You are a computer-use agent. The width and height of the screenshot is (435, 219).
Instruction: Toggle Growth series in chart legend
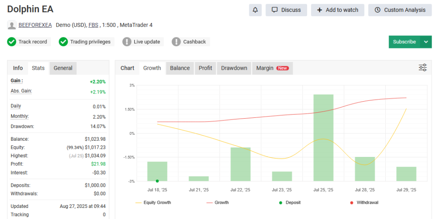(217, 202)
